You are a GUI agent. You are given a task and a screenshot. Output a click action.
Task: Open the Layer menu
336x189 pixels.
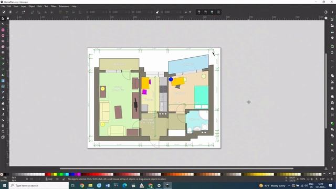[x=23, y=6]
